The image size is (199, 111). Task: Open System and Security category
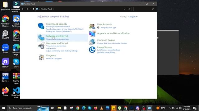[x=57, y=24]
